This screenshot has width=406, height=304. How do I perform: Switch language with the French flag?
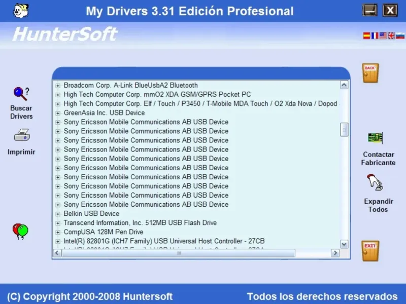375,35
